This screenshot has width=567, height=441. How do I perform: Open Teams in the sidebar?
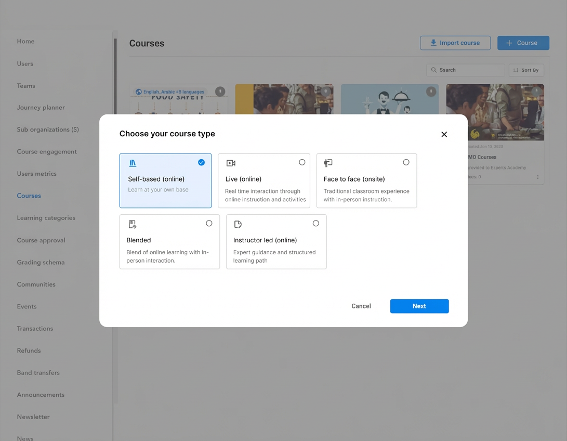(x=26, y=86)
